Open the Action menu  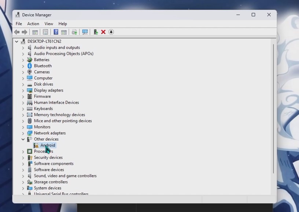(x=33, y=24)
